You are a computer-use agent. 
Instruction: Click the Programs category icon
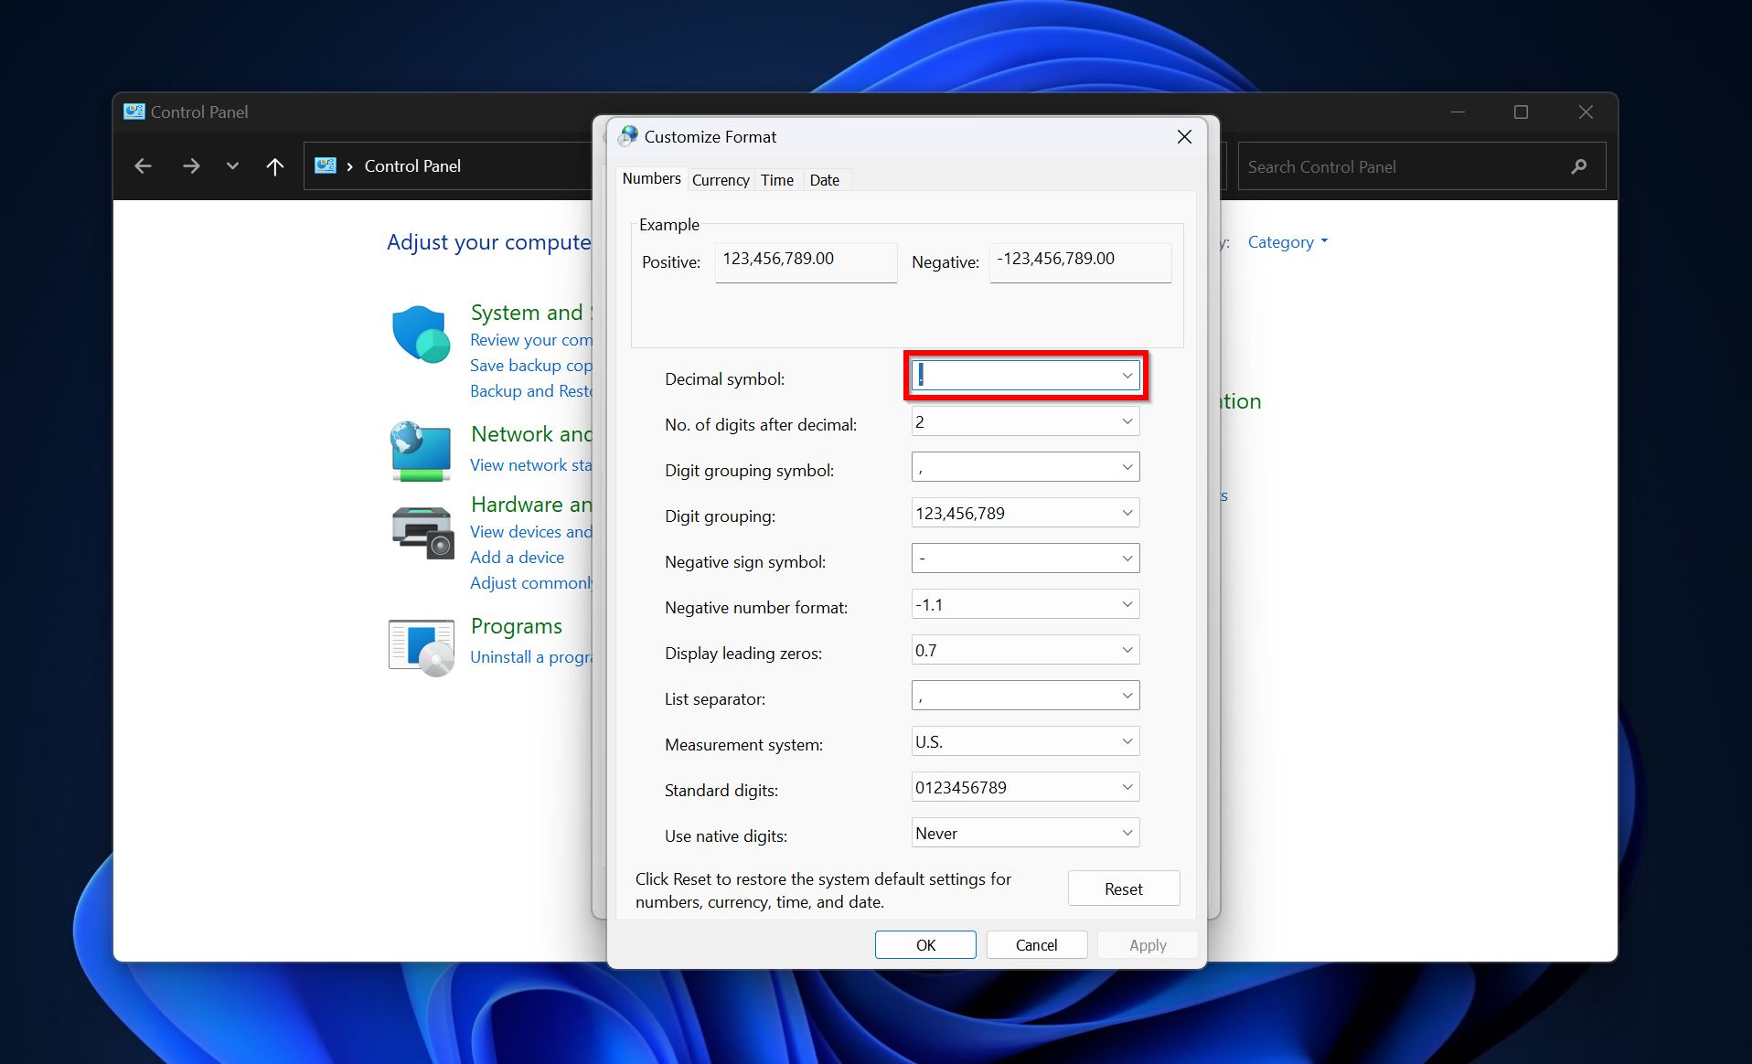click(422, 647)
